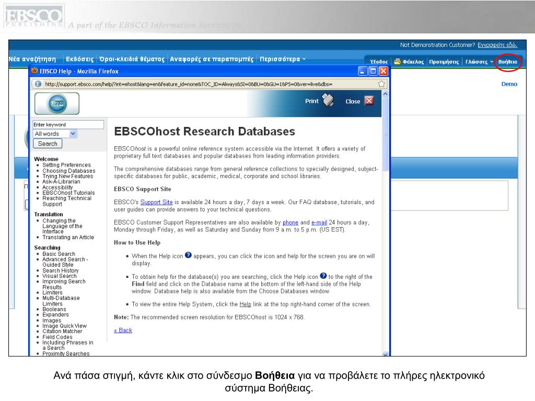Click the Firefox icon in the title bar

point(34,71)
